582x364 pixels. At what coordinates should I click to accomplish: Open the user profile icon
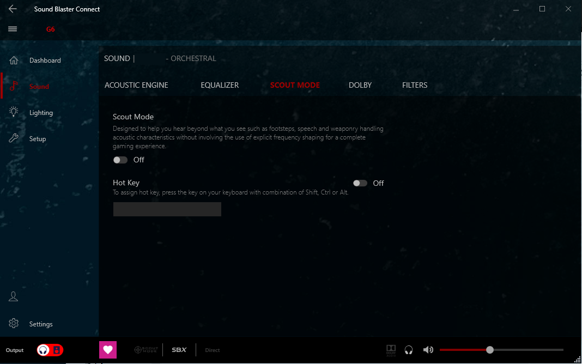[x=14, y=296]
